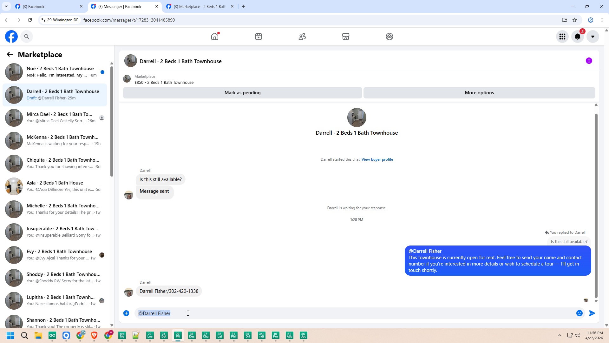Image resolution: width=609 pixels, height=343 pixels.
Task: Open a new browser tab
Action: 244,6
